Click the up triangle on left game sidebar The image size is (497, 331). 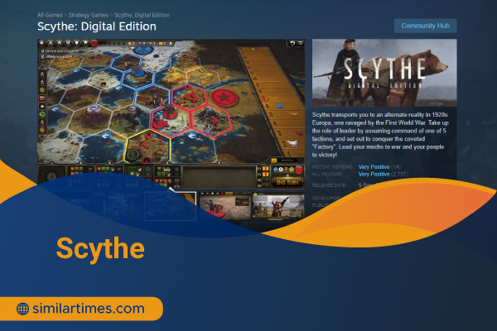(x=42, y=67)
